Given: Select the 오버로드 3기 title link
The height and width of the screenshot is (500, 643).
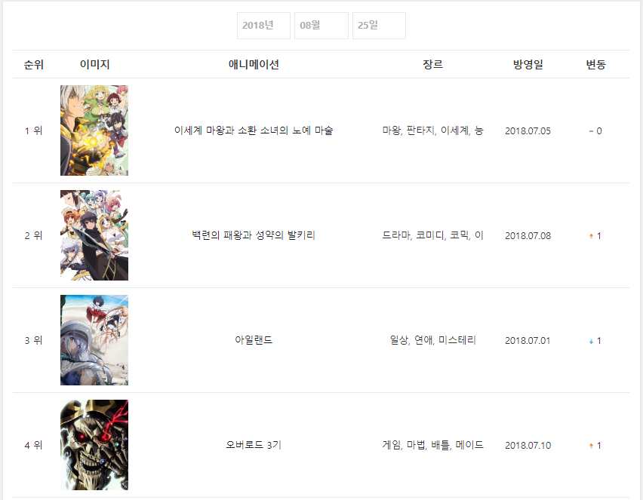Looking at the screenshot, I should (x=254, y=445).
